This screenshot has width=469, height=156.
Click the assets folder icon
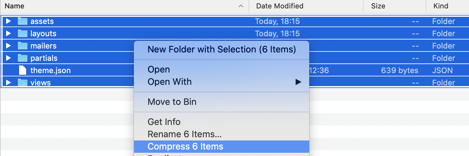22,21
